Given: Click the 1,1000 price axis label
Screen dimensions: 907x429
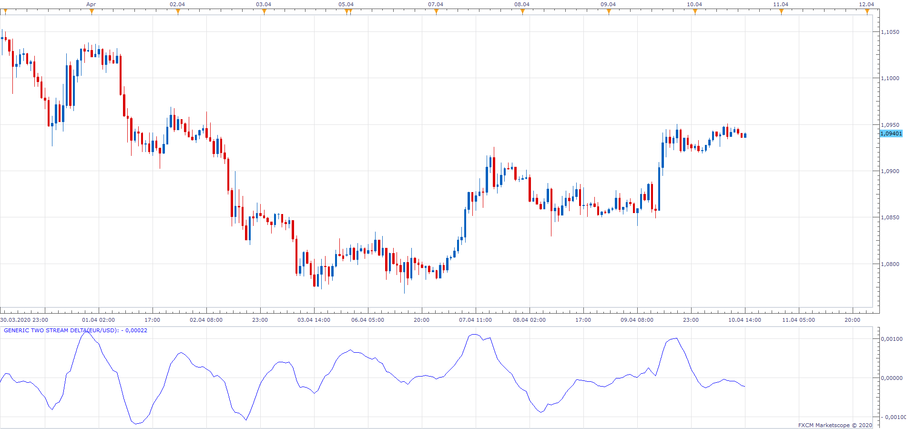Looking at the screenshot, I should pos(890,78).
